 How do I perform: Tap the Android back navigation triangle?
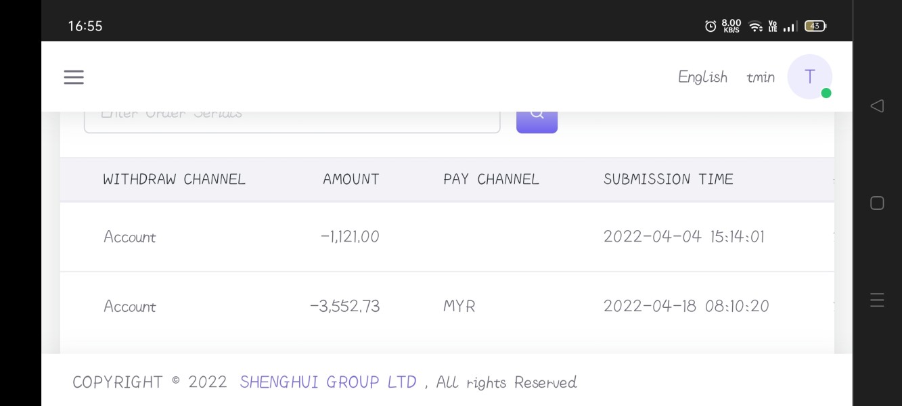(877, 106)
